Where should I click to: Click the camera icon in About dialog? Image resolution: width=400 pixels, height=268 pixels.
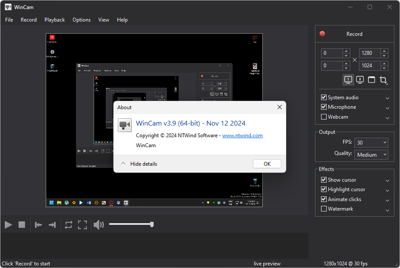(125, 125)
